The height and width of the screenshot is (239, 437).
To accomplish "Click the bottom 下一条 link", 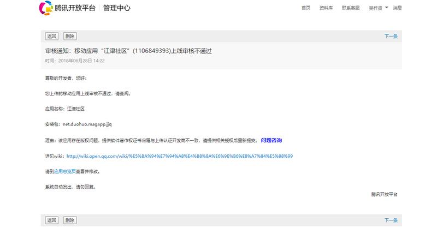I will pyautogui.click(x=391, y=220).
